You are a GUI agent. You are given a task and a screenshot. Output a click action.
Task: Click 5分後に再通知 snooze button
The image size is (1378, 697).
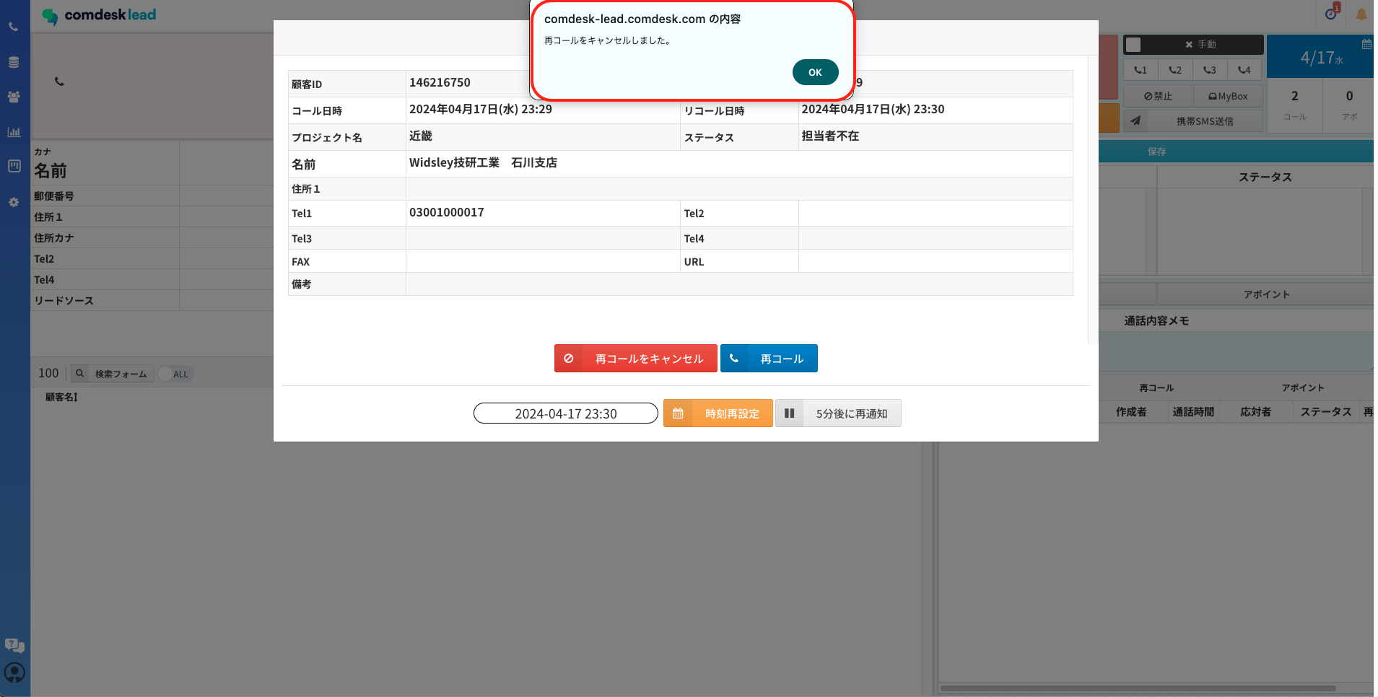coord(838,413)
